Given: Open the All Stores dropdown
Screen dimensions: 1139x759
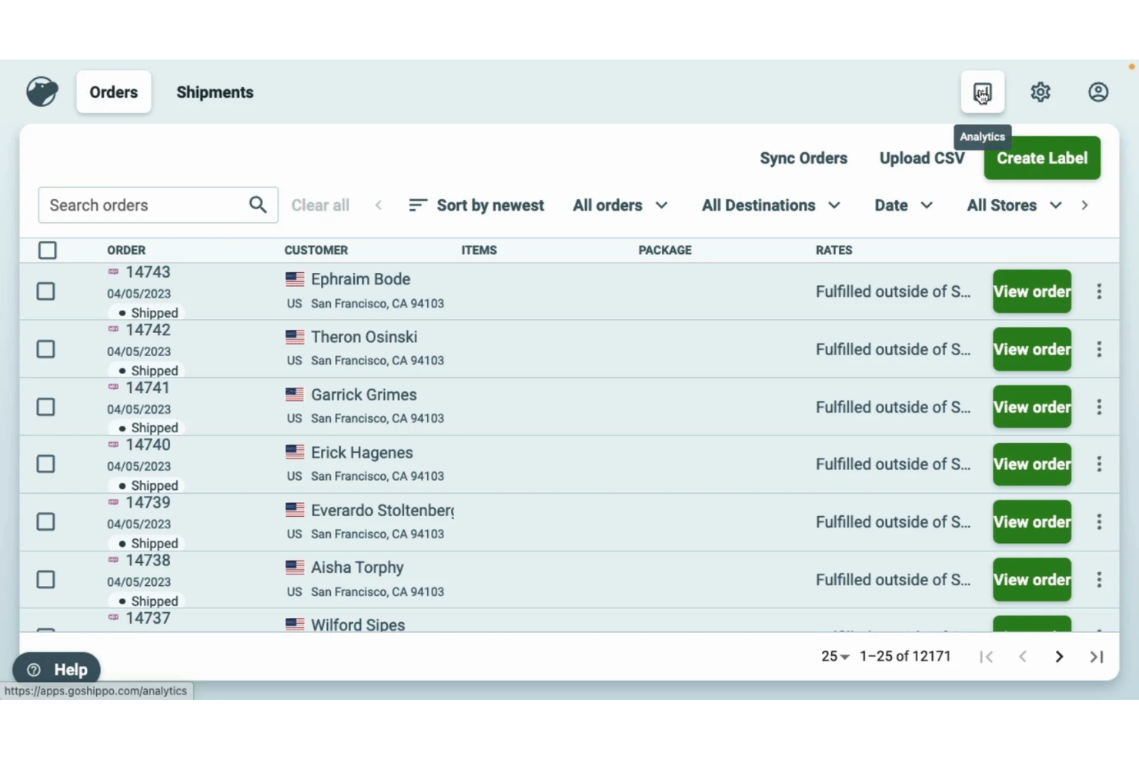Looking at the screenshot, I should [1012, 205].
